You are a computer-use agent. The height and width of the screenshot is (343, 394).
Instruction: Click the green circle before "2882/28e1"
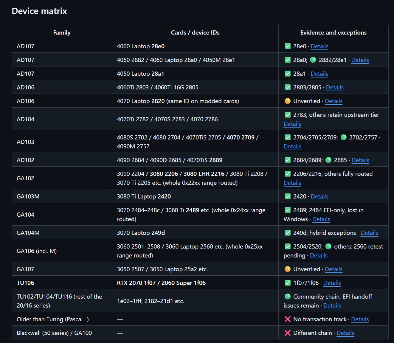[313, 60]
